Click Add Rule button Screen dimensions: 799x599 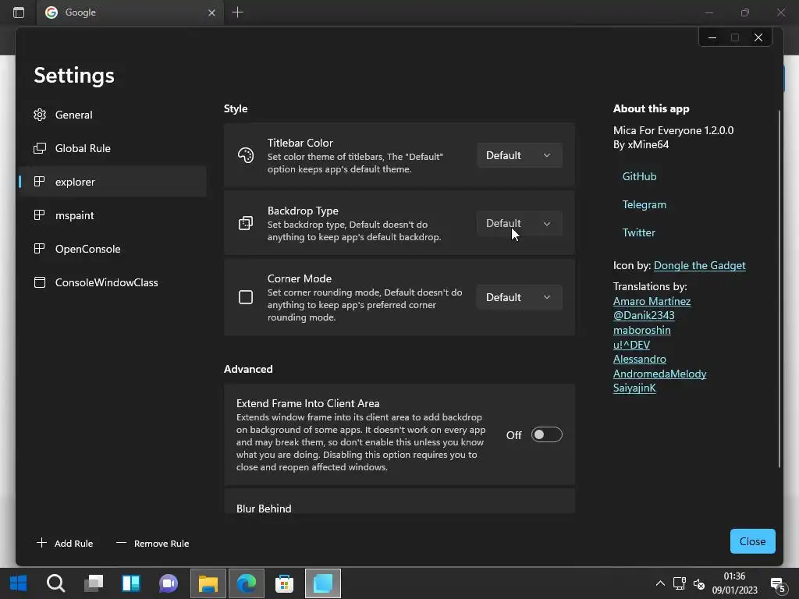pos(65,543)
